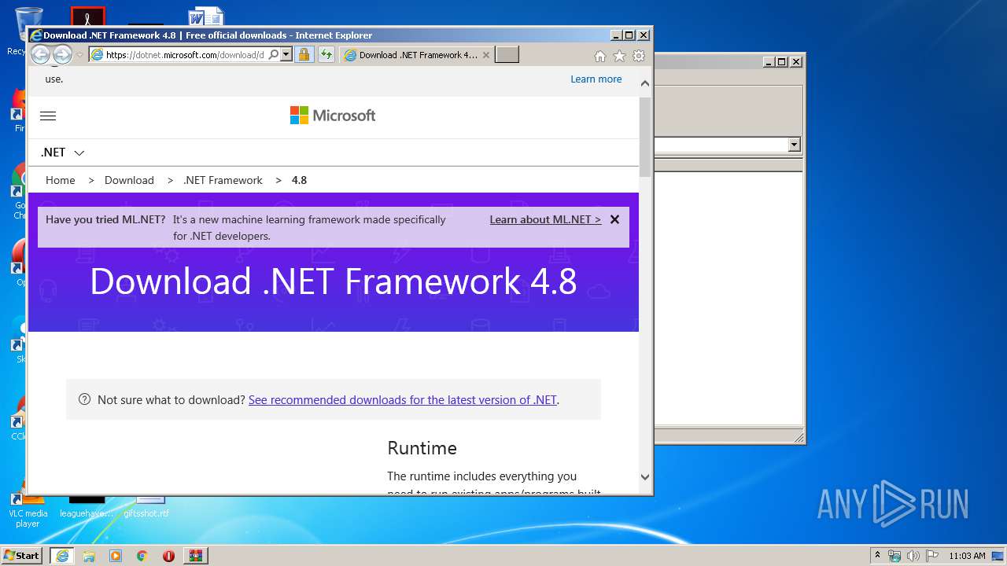Click Download .NET Framework 4.8 heading
The height and width of the screenshot is (566, 1007).
click(x=334, y=281)
